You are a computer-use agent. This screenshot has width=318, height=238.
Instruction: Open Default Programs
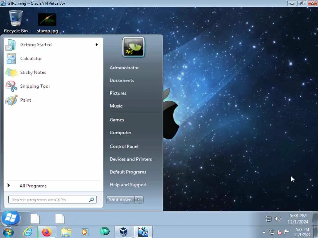tap(128, 172)
